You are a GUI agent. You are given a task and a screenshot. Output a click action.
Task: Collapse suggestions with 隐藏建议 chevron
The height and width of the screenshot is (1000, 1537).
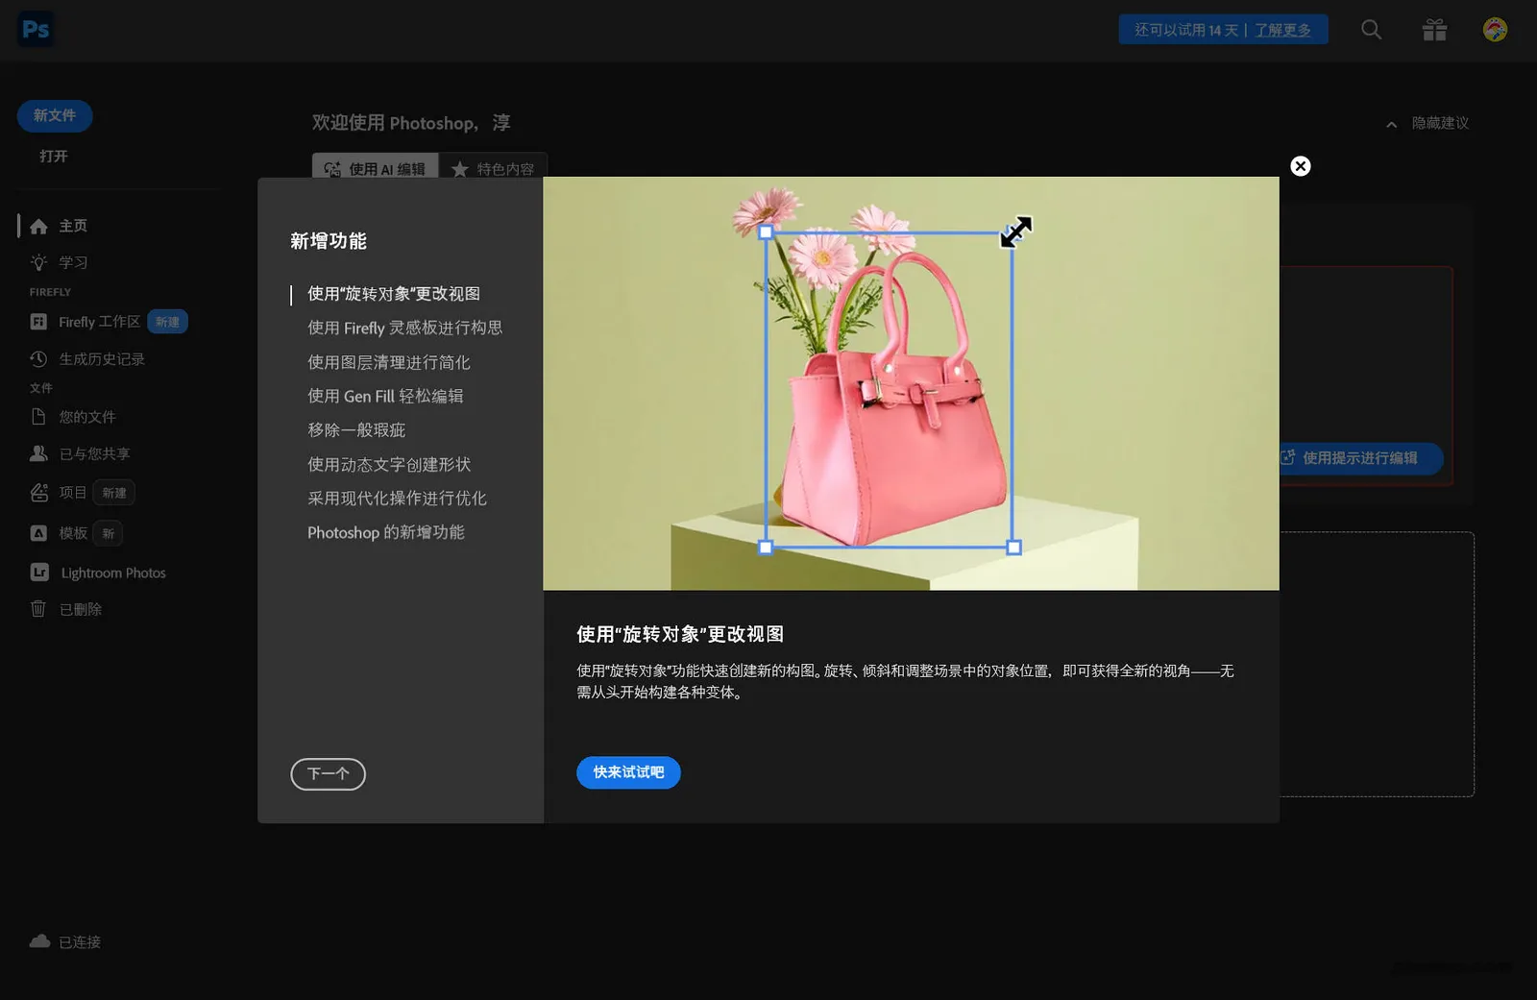pos(1391,124)
